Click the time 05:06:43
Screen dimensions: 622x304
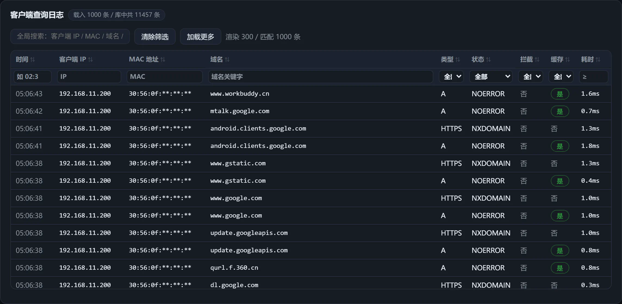[x=29, y=94]
